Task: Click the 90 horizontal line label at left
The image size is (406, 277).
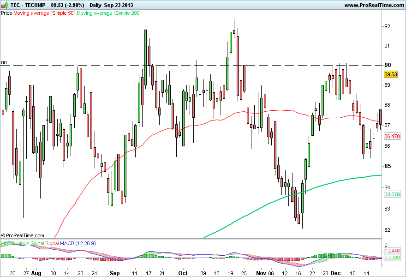Action: pyautogui.click(x=4, y=62)
